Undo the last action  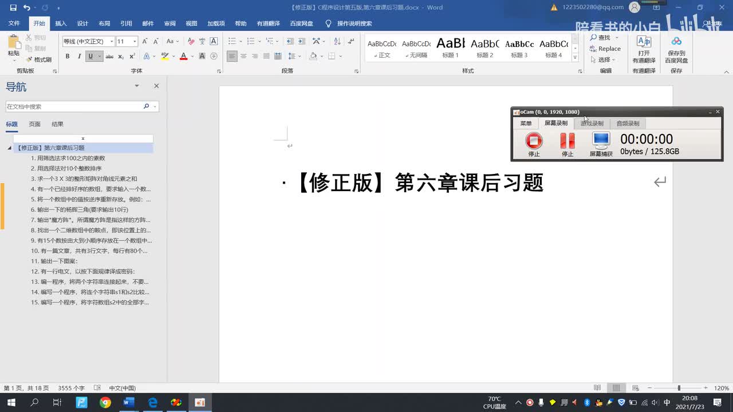pyautogui.click(x=27, y=7)
